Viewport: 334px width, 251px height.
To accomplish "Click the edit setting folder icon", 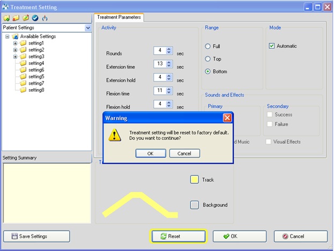I will (x=25, y=18).
